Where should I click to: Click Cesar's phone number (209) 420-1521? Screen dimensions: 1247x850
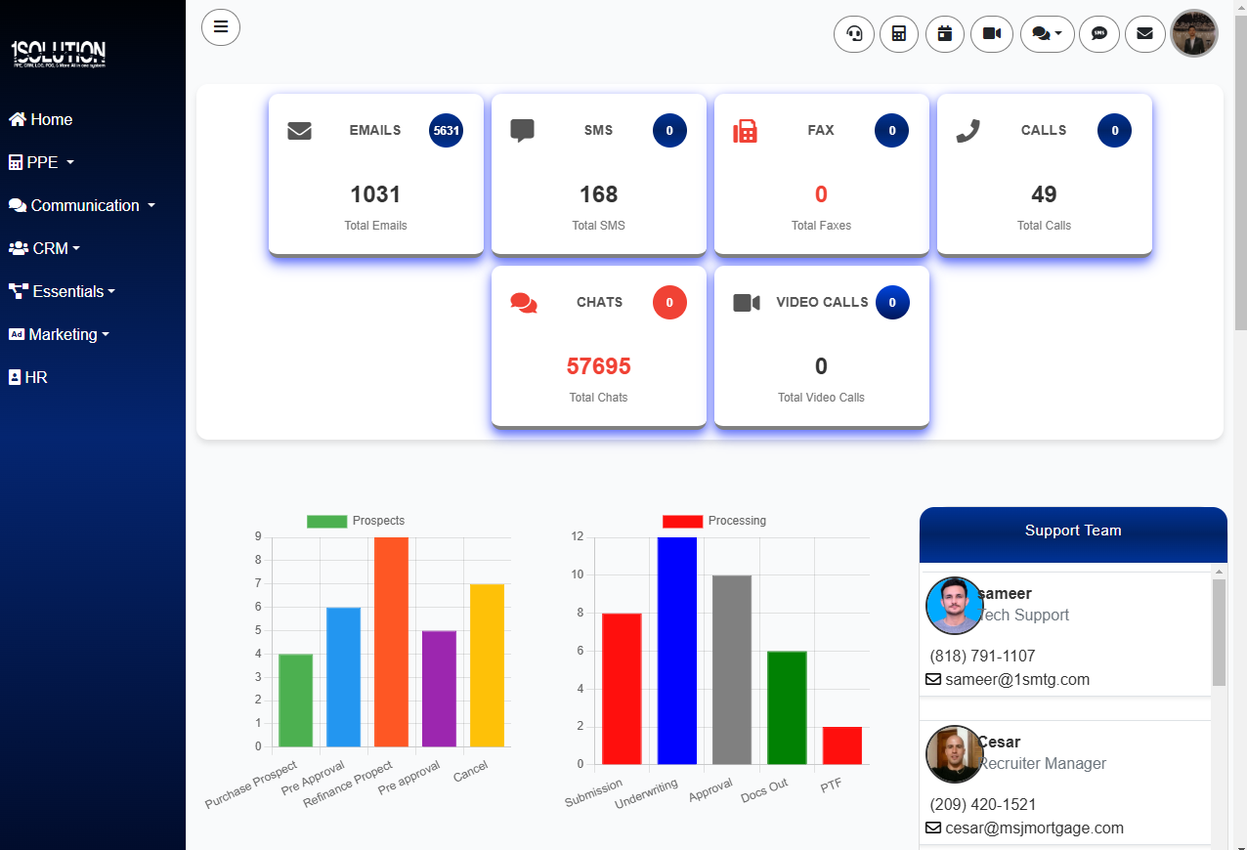click(983, 804)
